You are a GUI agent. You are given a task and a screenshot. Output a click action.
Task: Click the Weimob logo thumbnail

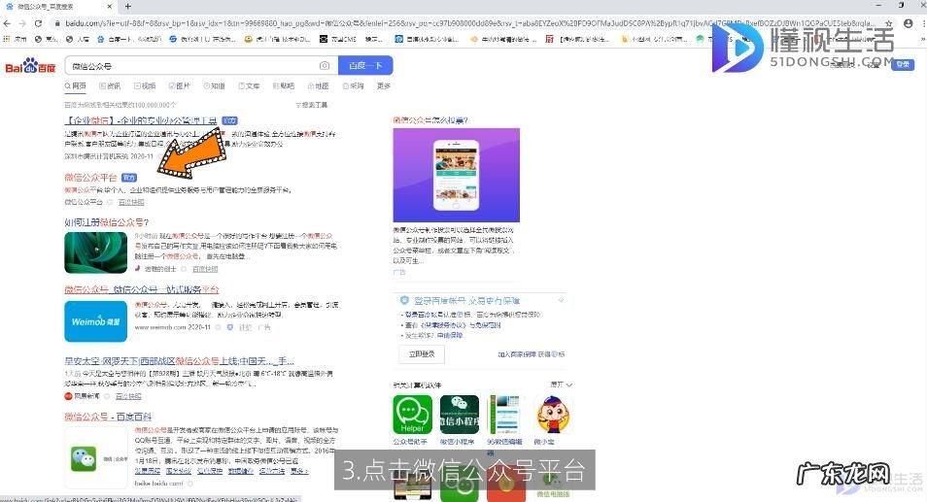pyautogui.click(x=96, y=321)
